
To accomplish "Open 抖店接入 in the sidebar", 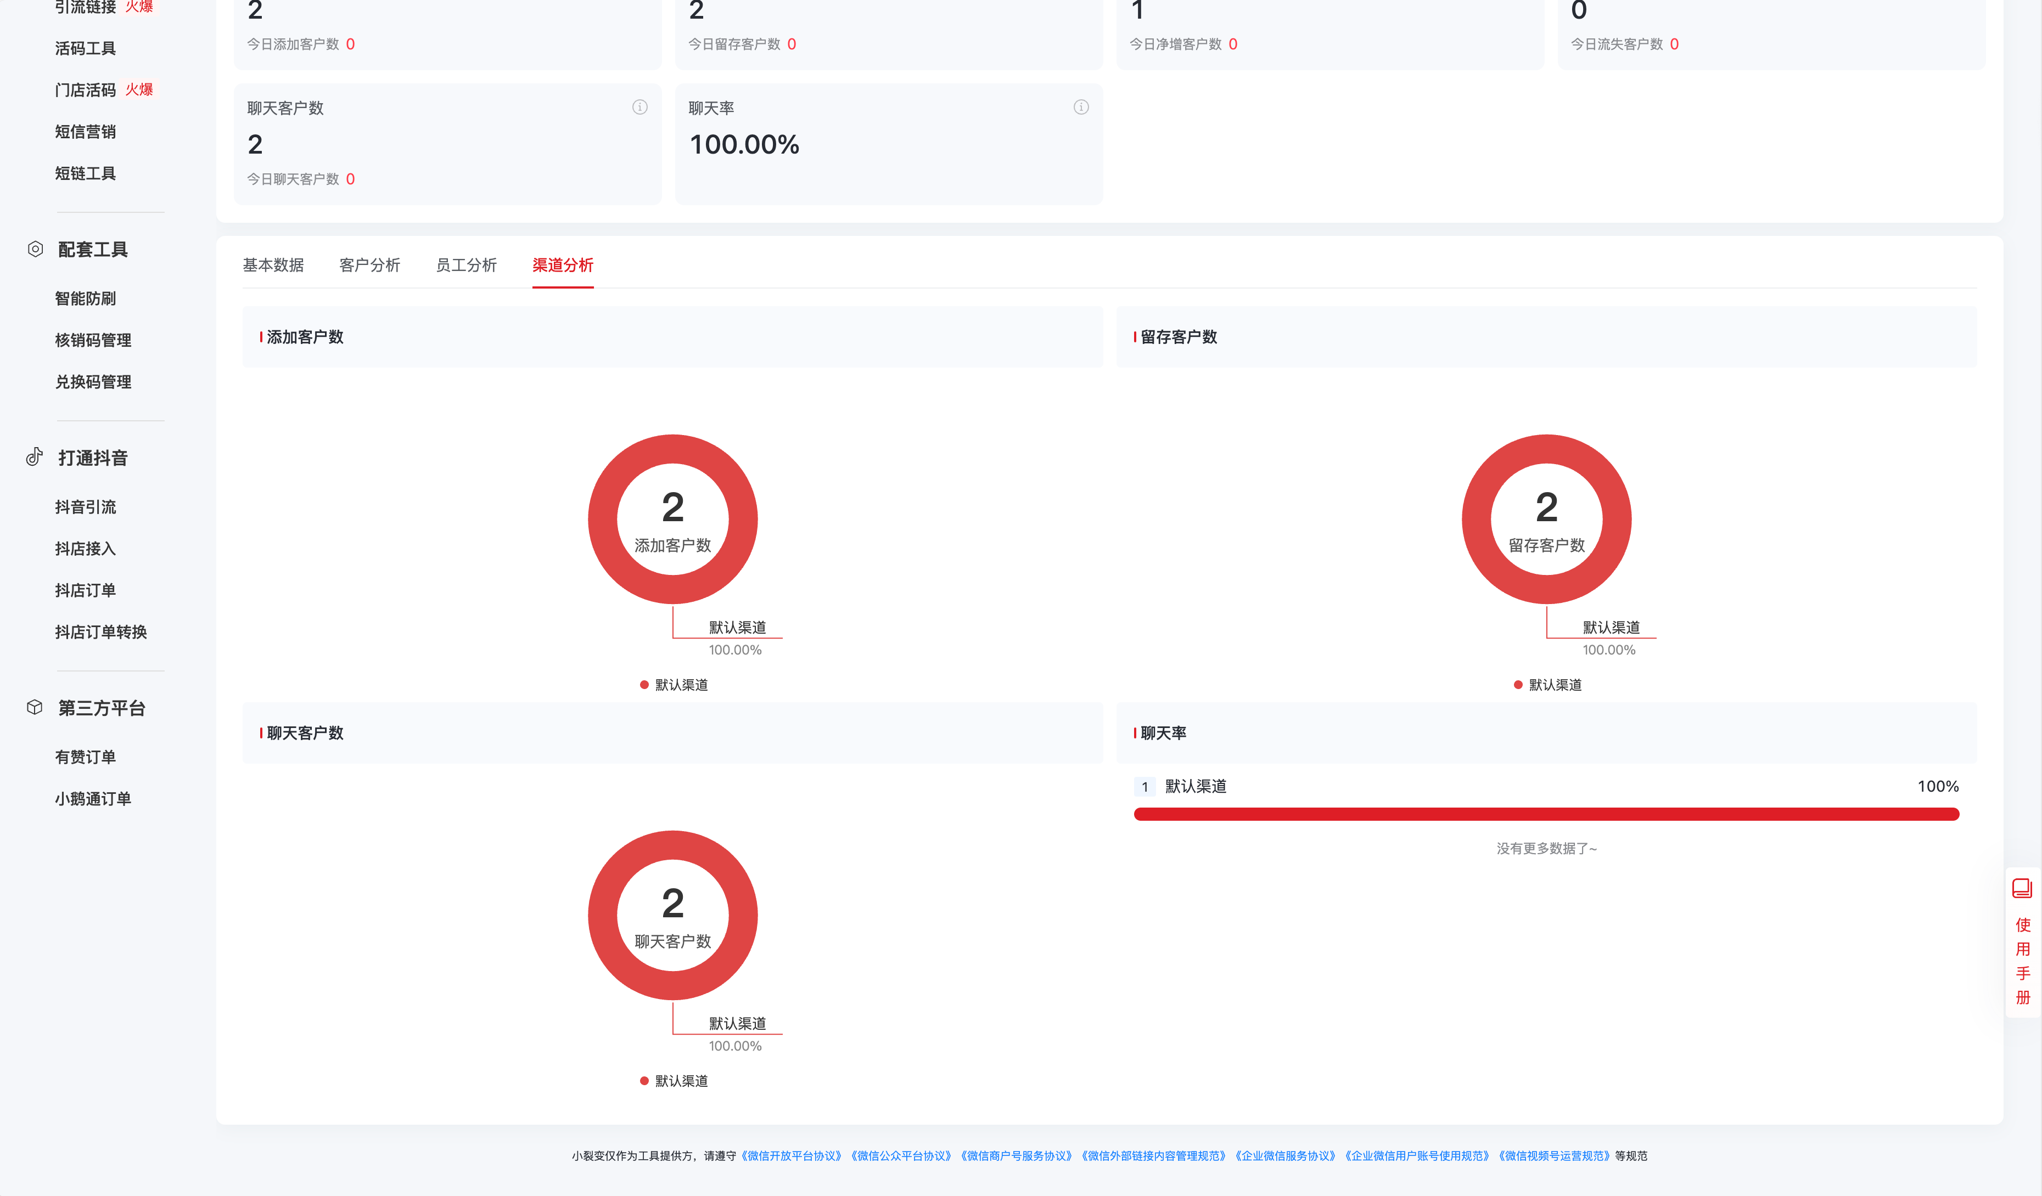I will pyautogui.click(x=85, y=549).
